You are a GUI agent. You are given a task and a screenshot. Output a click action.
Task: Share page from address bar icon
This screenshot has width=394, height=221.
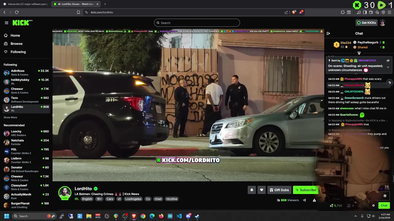point(286,12)
